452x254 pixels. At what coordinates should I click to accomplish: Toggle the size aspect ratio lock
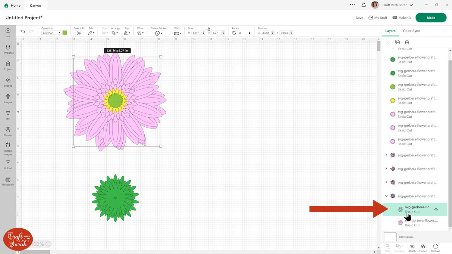(x=209, y=29)
